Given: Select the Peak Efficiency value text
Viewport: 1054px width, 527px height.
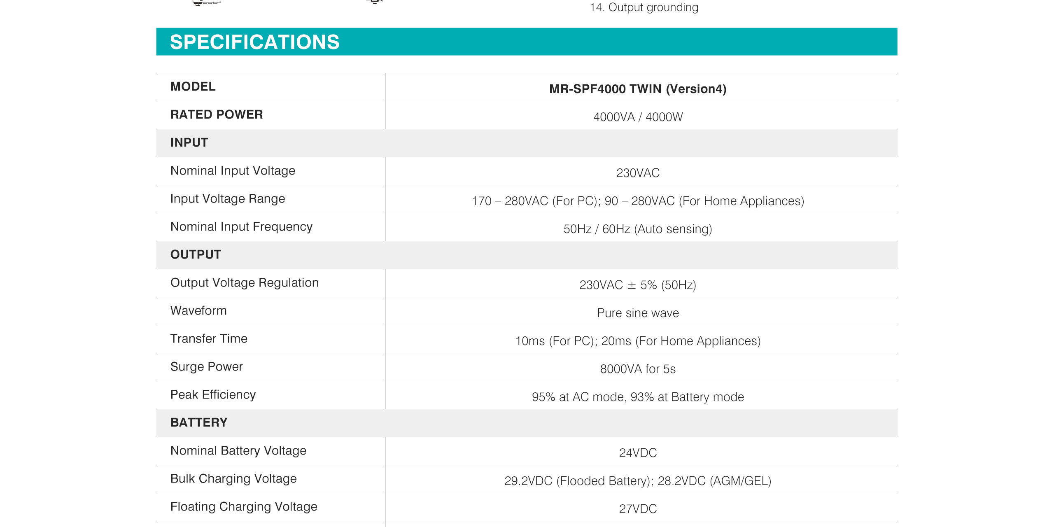Looking at the screenshot, I should [x=638, y=397].
